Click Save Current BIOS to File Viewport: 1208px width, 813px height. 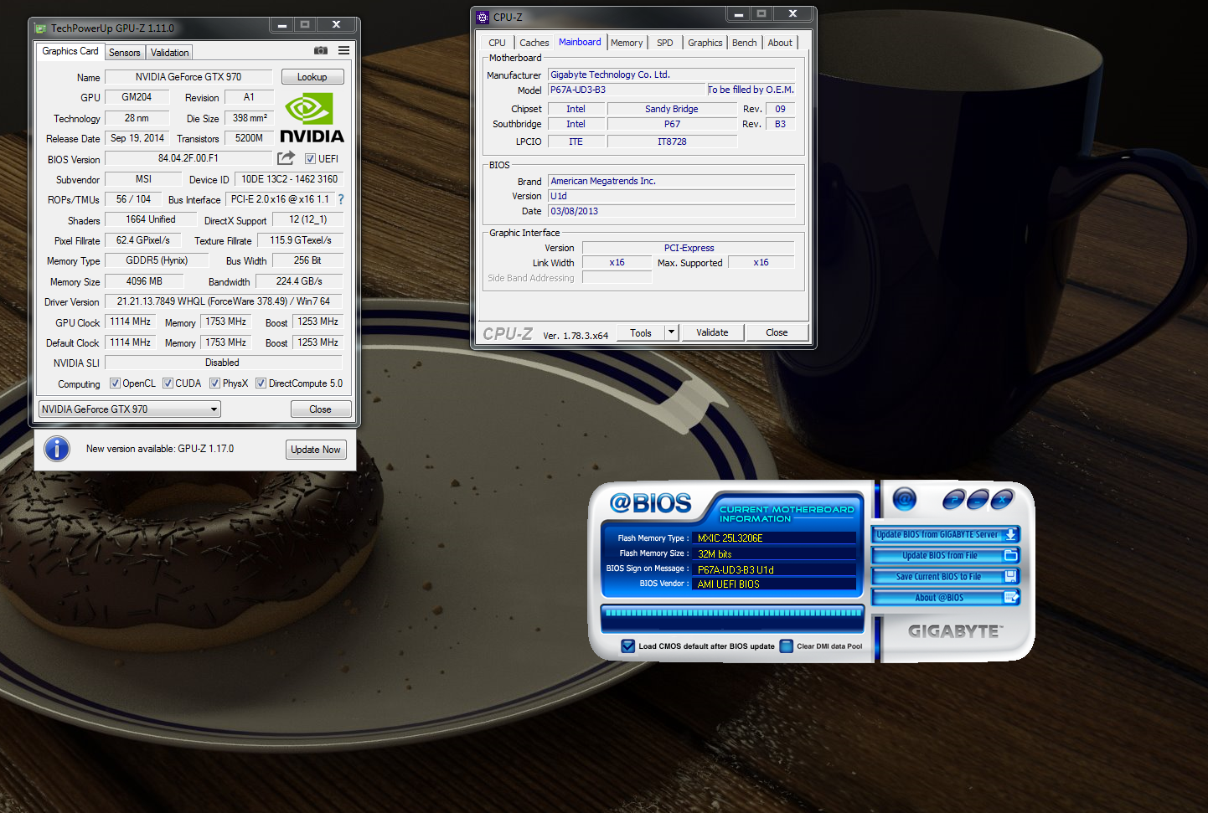click(x=946, y=576)
